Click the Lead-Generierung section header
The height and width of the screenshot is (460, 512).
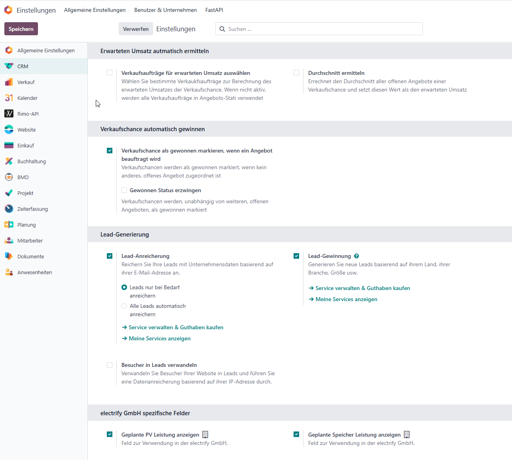coord(125,234)
